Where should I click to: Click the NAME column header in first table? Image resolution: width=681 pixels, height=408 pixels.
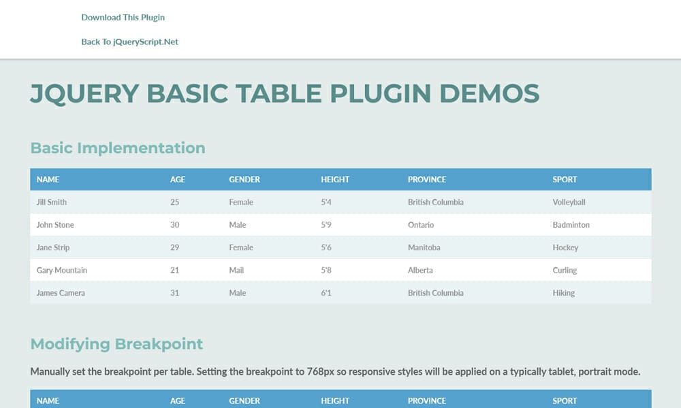[48, 179]
